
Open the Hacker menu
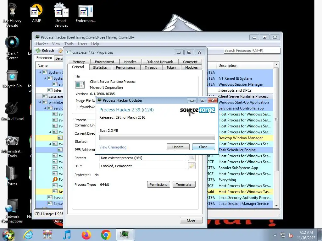point(42,44)
